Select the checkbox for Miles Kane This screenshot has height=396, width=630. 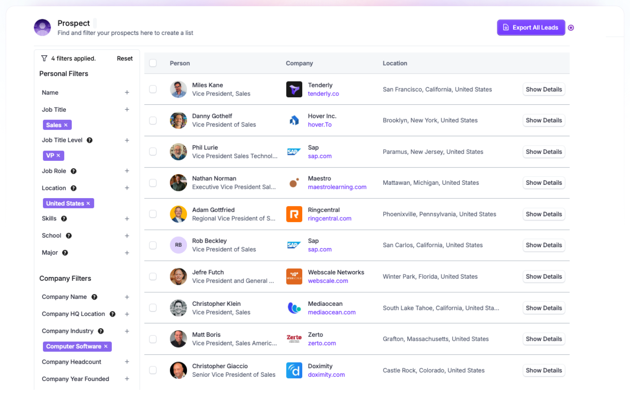(x=153, y=89)
